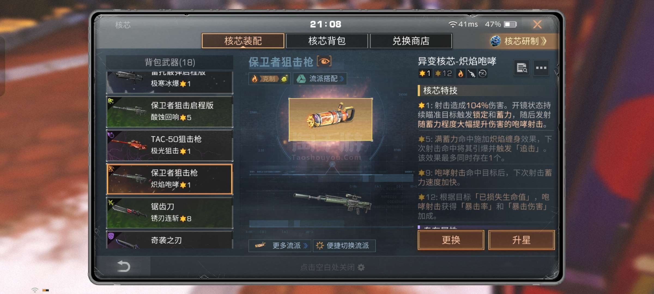Click the back arrow icon
Viewport: 654px width, 294px height.
pos(123,266)
